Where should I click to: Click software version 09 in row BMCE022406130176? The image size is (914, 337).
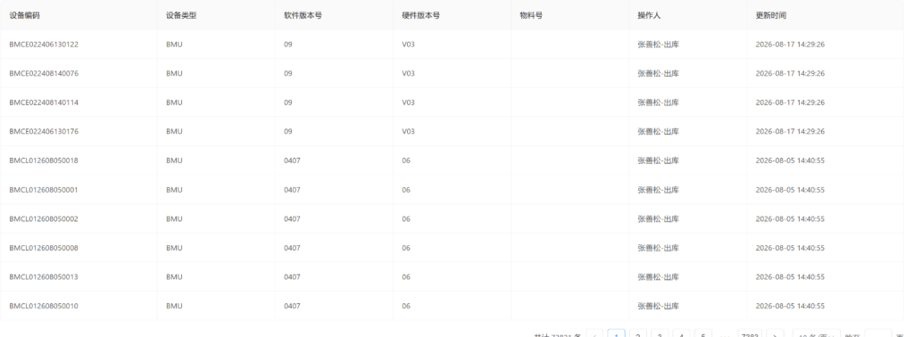pos(288,132)
